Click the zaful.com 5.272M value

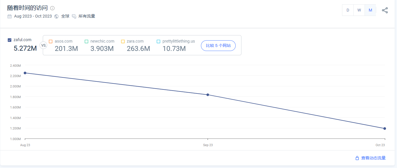25,48
